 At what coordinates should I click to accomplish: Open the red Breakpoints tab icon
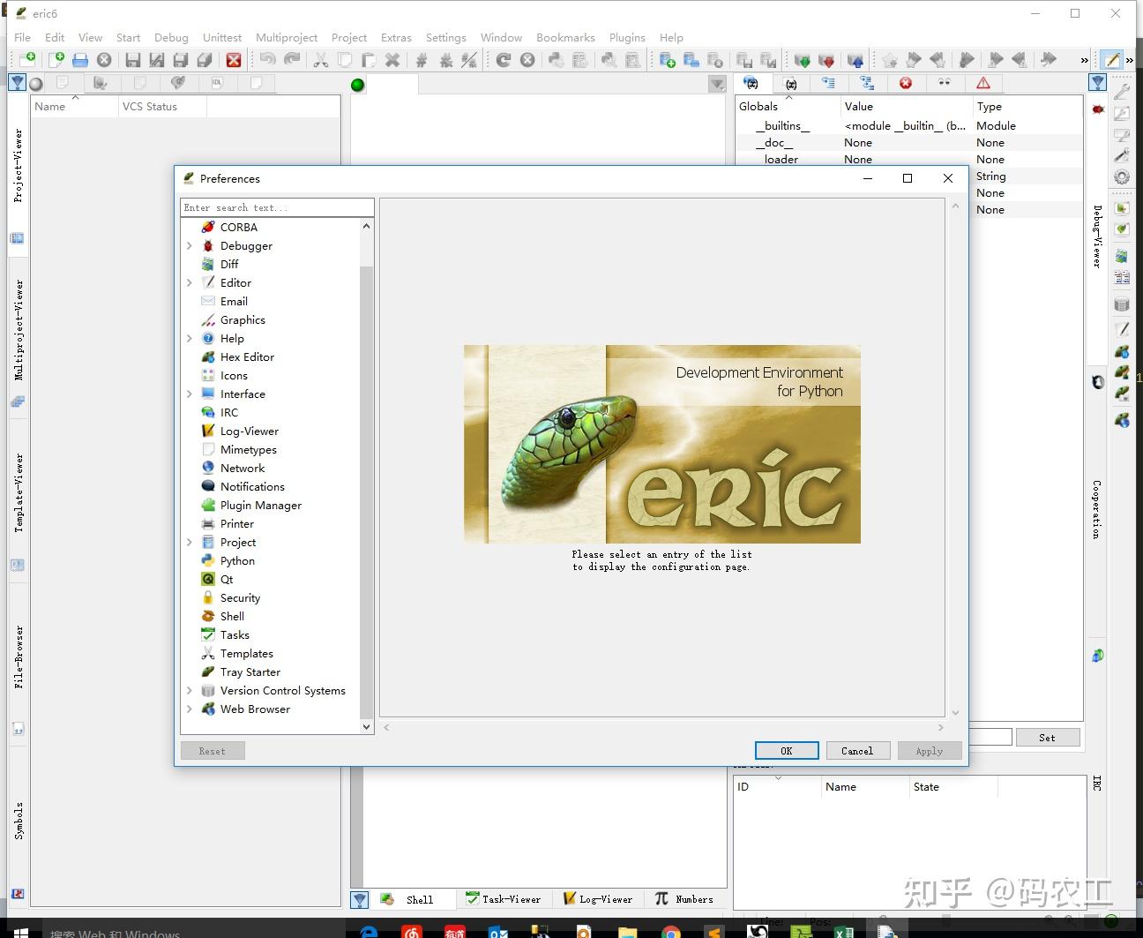click(906, 83)
